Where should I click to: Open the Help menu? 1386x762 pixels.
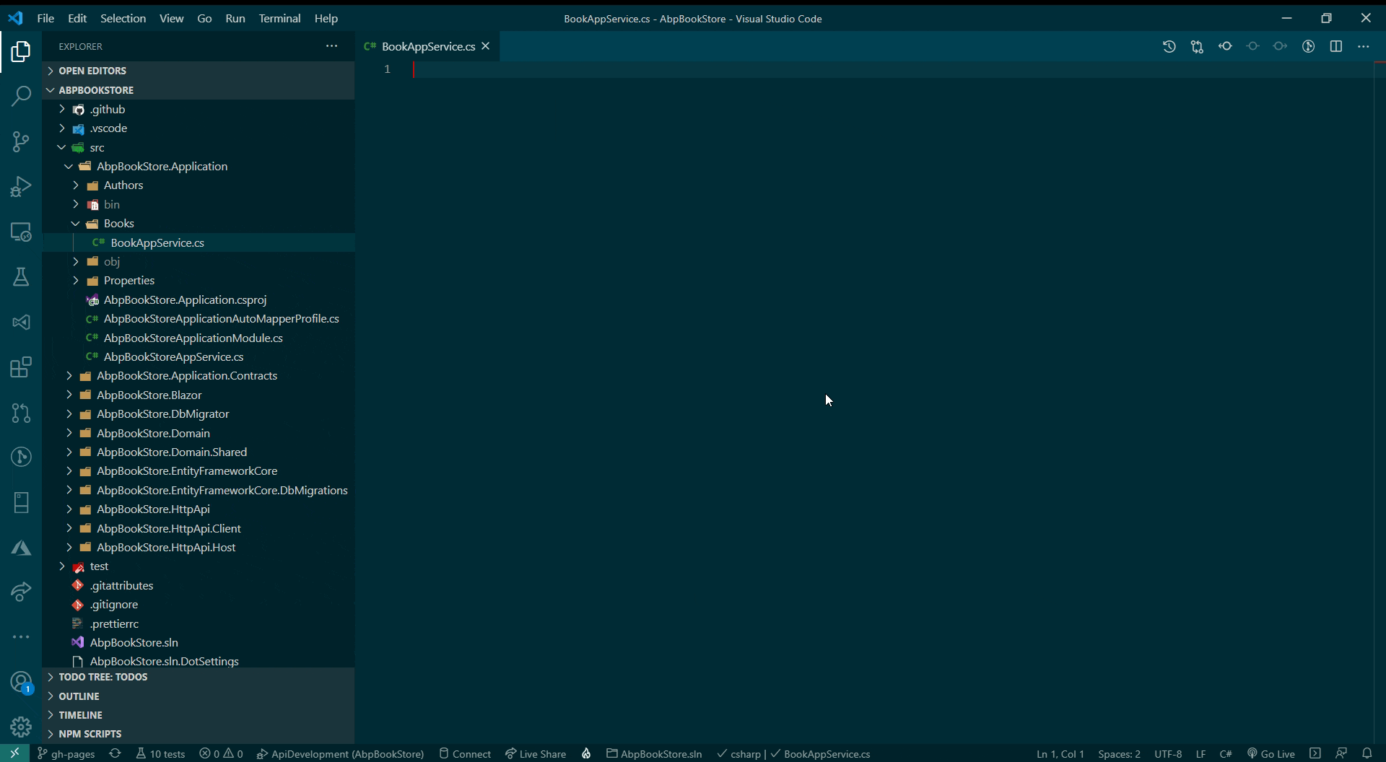tap(326, 18)
